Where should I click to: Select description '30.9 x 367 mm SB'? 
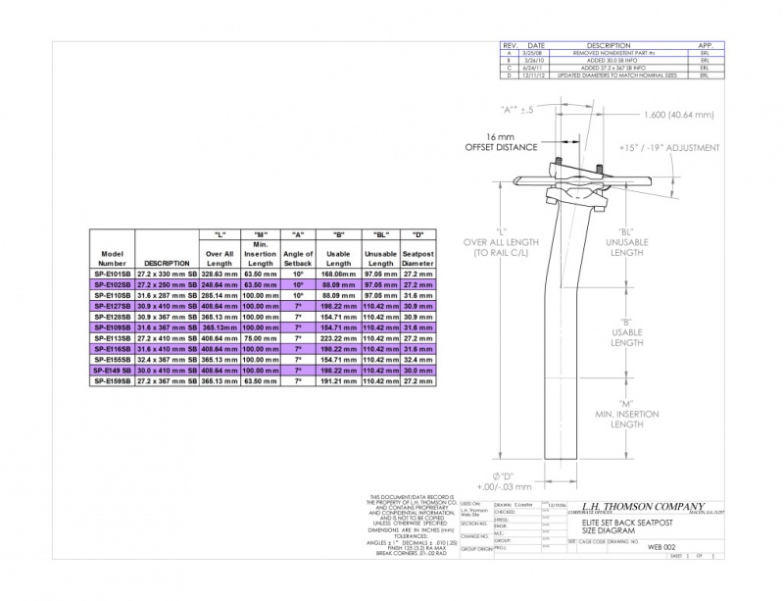coord(167,318)
